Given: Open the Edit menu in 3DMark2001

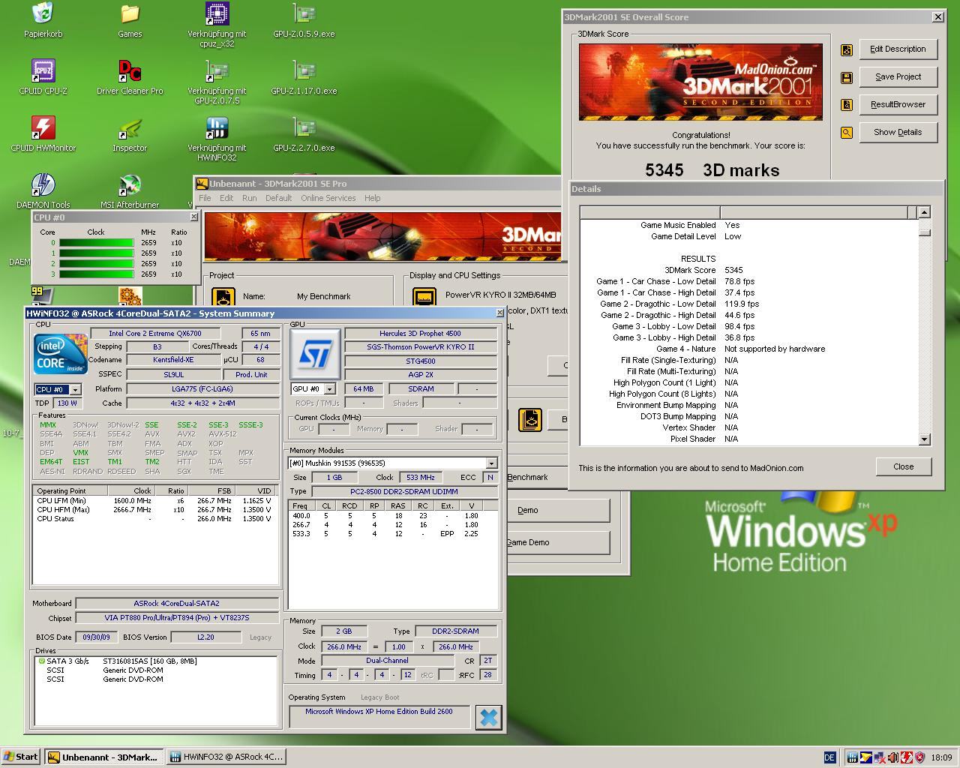Looking at the screenshot, I should (226, 198).
